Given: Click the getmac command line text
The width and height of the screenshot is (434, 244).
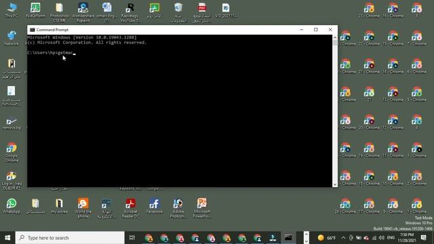Looking at the screenshot, I should pyautogui.click(x=65, y=53).
